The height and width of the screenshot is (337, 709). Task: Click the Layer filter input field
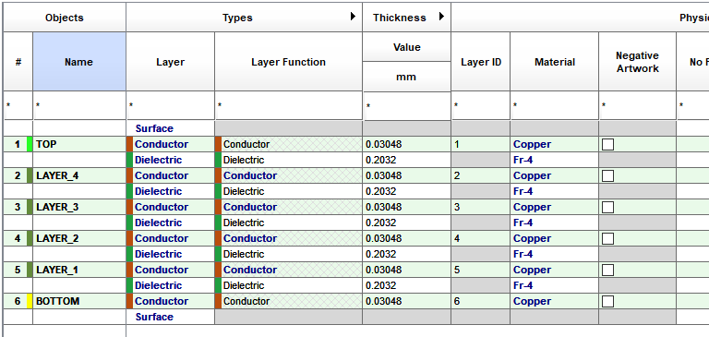click(171, 106)
